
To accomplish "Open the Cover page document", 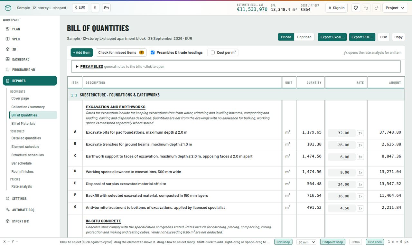I will [33, 98].
